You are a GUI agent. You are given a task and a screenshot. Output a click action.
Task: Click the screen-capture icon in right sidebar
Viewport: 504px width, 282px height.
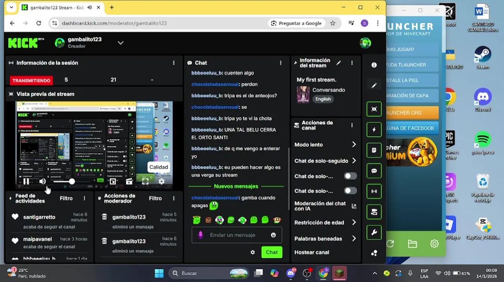point(374,109)
